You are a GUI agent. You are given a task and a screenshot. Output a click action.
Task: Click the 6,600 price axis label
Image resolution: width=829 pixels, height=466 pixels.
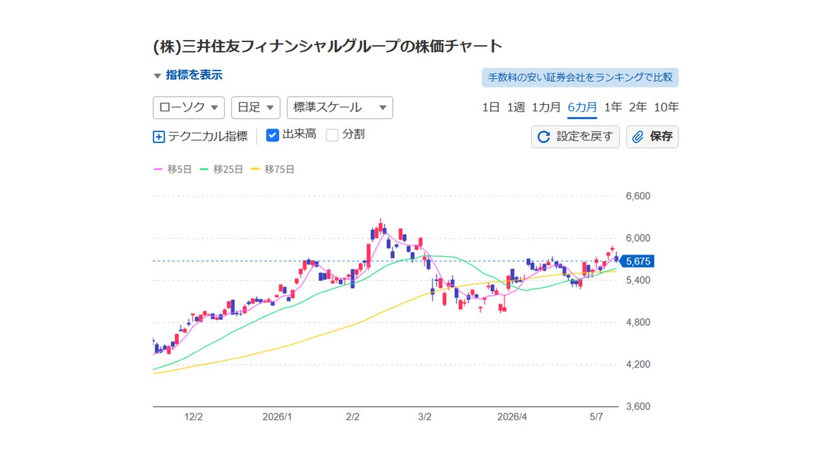(638, 196)
